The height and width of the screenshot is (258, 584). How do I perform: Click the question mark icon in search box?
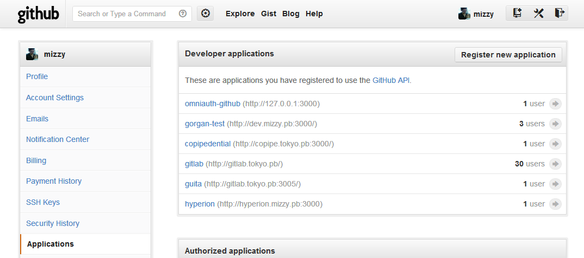[x=183, y=14]
